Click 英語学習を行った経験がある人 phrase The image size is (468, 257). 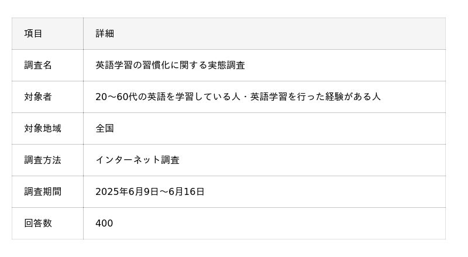coord(315,97)
